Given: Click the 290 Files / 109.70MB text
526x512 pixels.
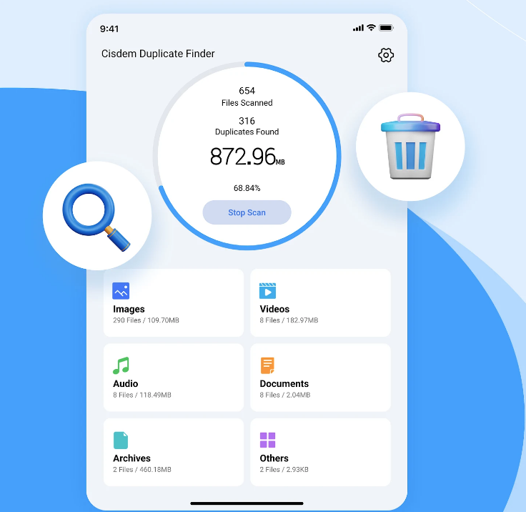Looking at the screenshot, I should click(146, 320).
